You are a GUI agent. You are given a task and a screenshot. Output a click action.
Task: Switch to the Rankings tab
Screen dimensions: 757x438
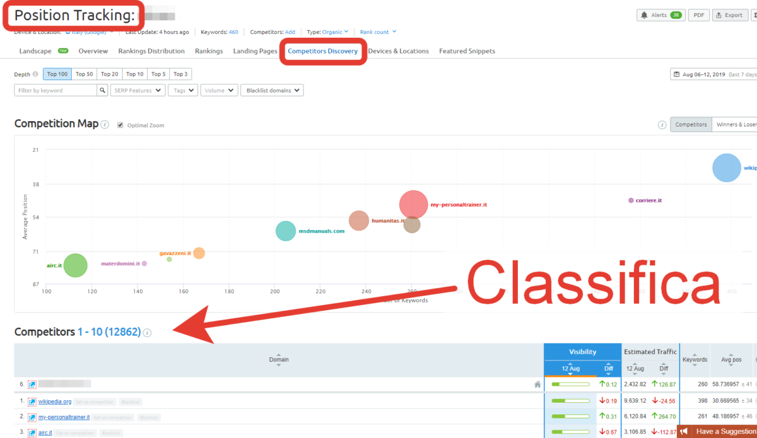[x=209, y=51]
